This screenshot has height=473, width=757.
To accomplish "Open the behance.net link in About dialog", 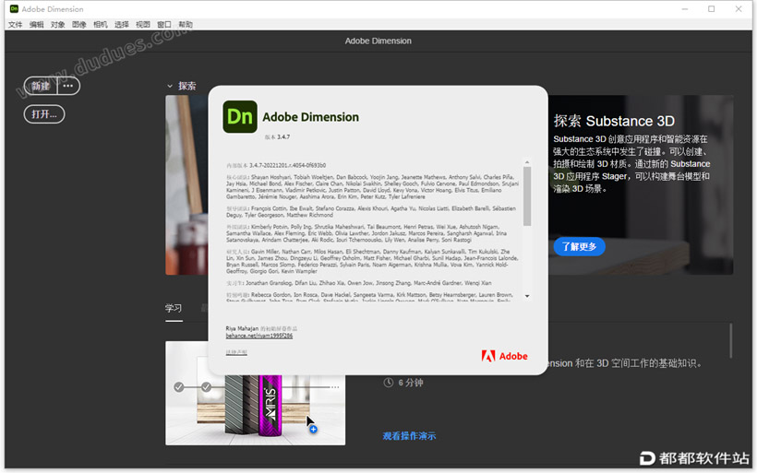I will 259,336.
